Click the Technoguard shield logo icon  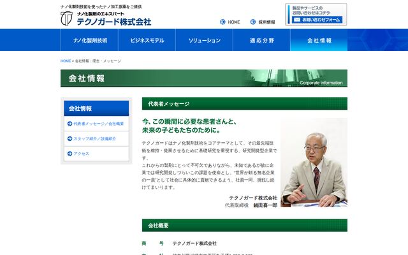pyautogui.click(x=66, y=18)
